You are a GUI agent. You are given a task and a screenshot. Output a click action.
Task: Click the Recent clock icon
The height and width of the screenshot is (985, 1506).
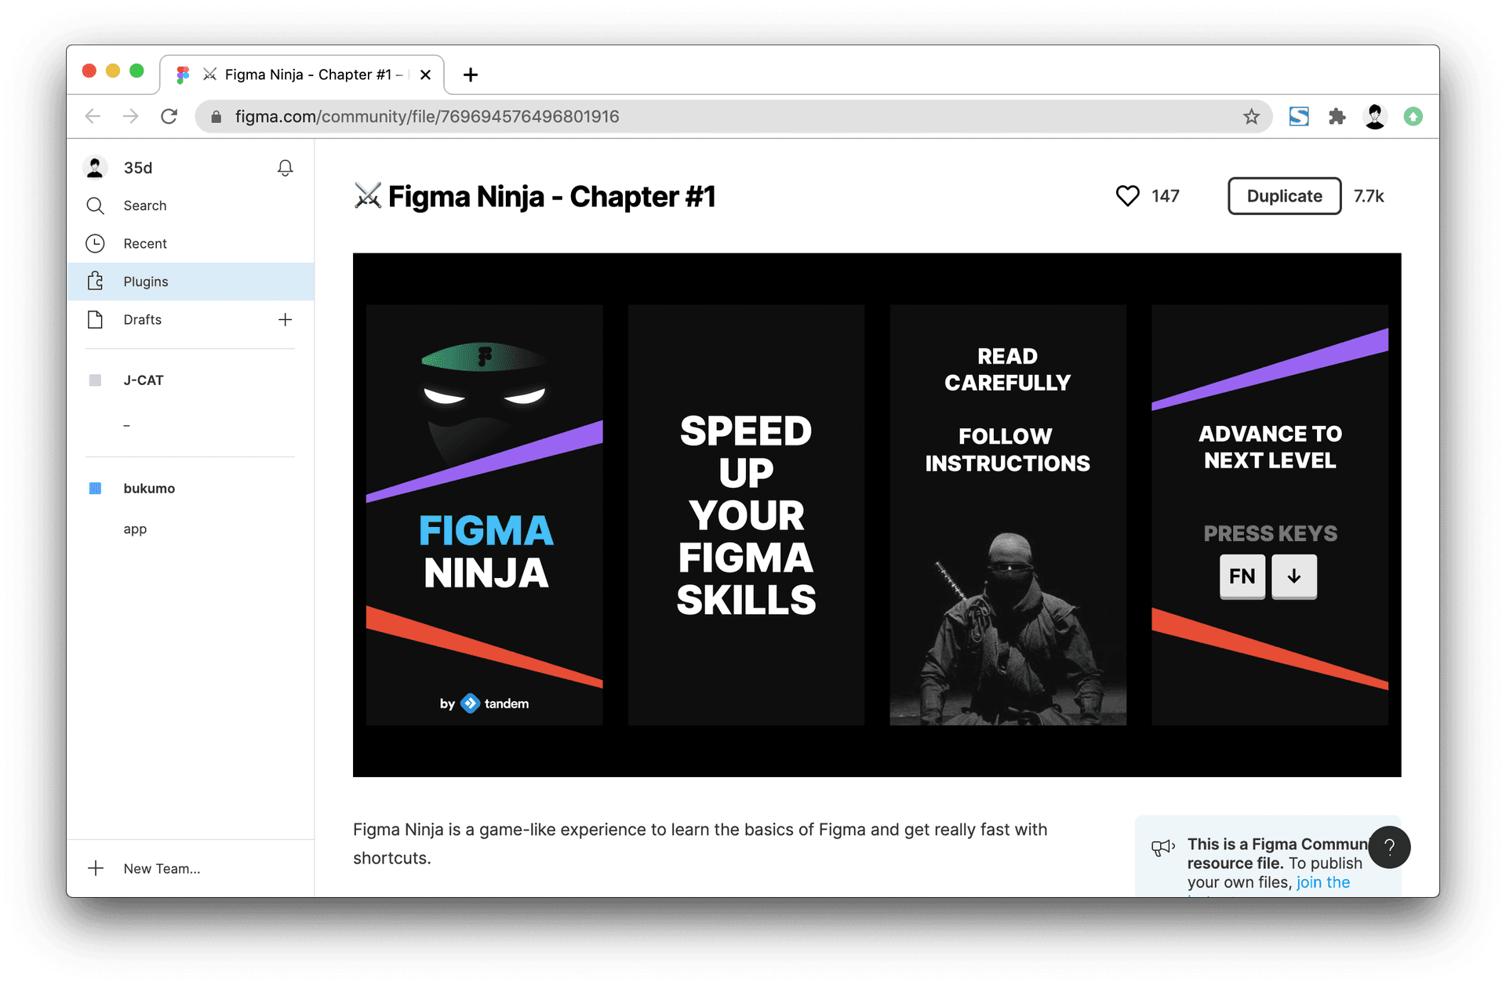(x=95, y=244)
